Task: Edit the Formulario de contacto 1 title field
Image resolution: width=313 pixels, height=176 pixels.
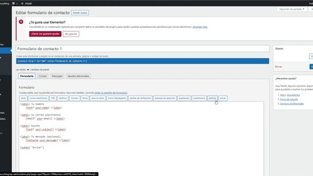Action: pyautogui.click(x=142, y=49)
